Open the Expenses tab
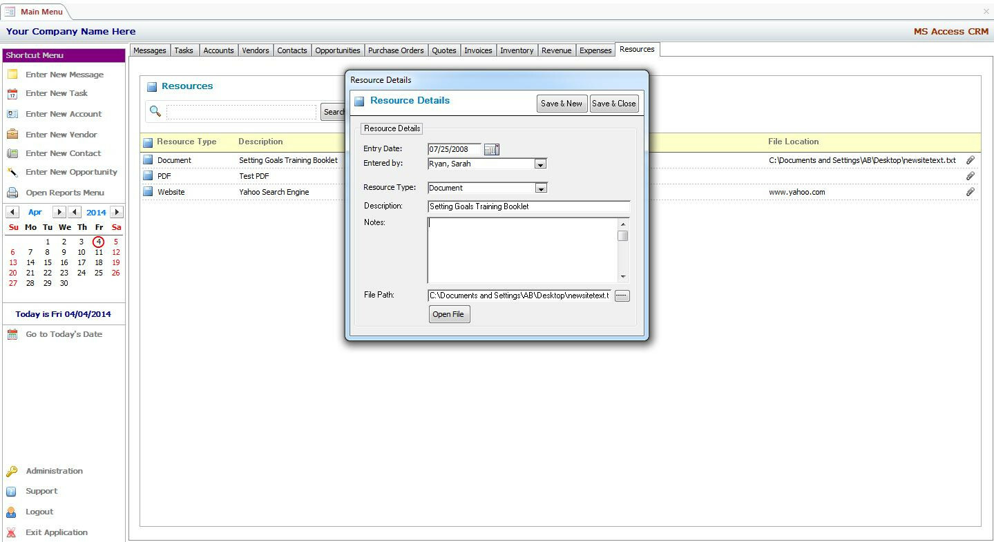Viewport: 994px width, 542px height. [x=595, y=50]
